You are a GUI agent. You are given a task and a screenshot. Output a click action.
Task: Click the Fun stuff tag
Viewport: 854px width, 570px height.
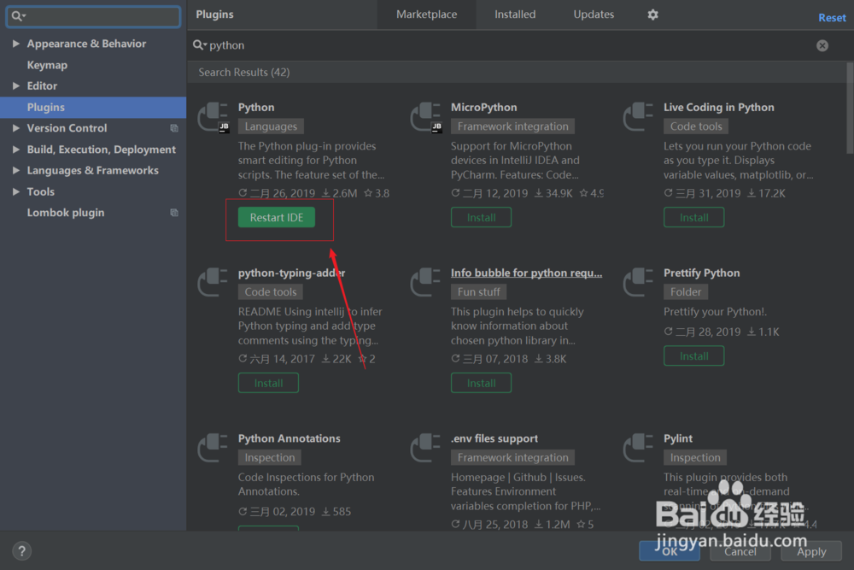point(478,292)
